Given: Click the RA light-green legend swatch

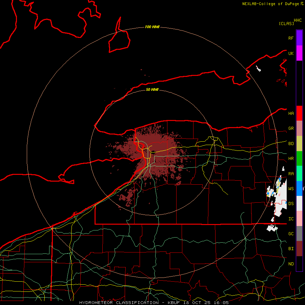Looking at the screenshot, I should pos(299,174).
